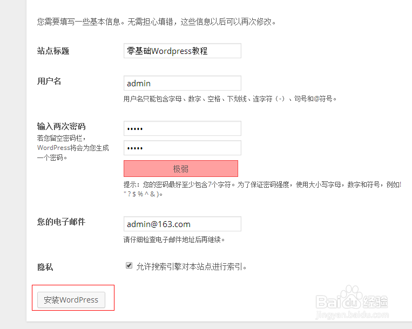The height and width of the screenshot is (329, 412).
Task: Click the 用户名 label
Action: click(x=49, y=81)
